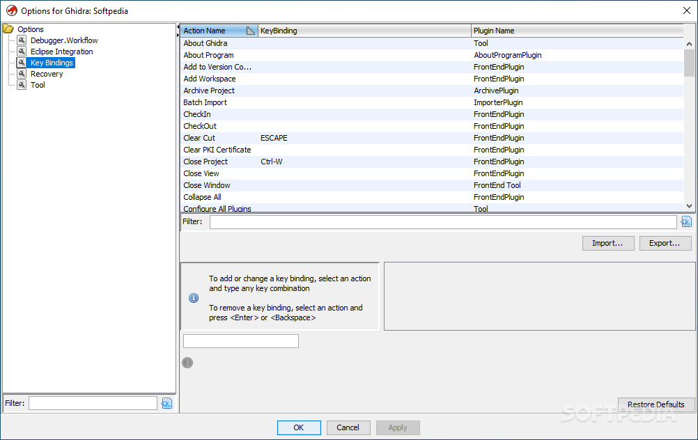Confirm with OK button
Screen dimensions: 698x440
pos(299,427)
